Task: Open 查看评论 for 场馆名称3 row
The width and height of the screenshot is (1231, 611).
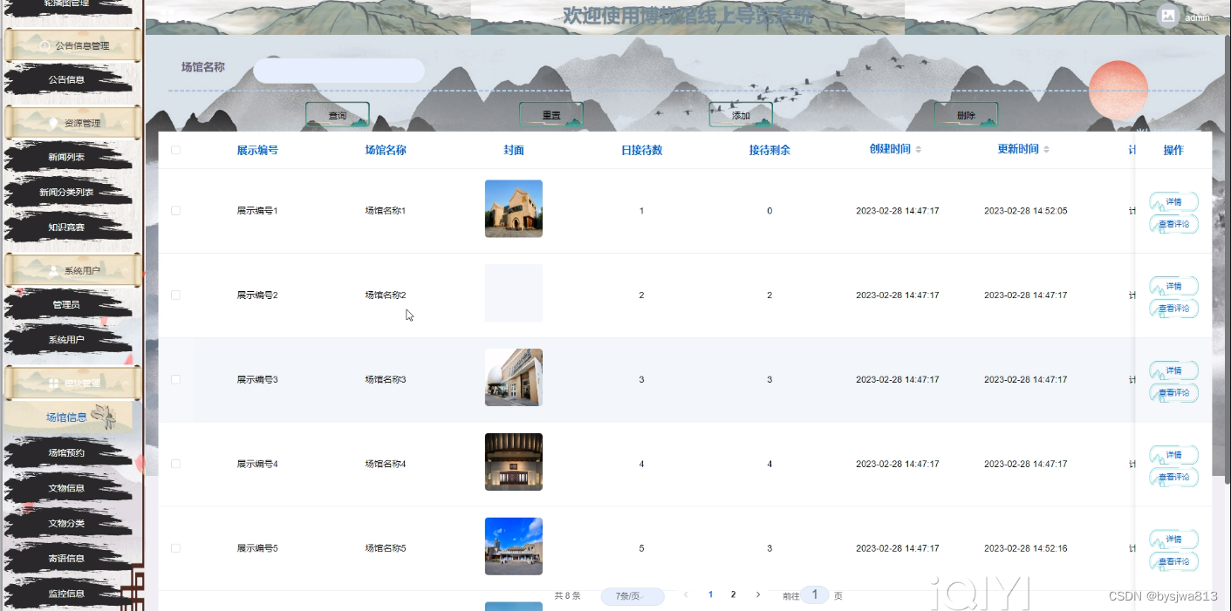Action: coord(1173,393)
